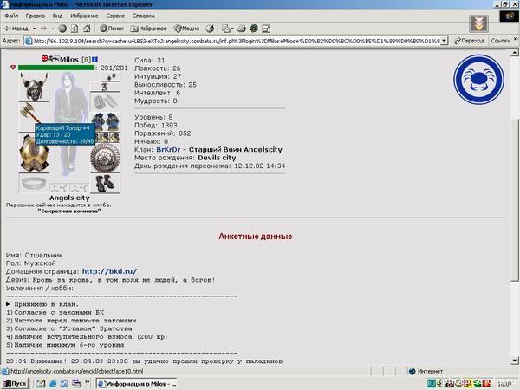Open the BrKrDr clan link
The height and width of the screenshot is (390, 520).
pos(168,150)
